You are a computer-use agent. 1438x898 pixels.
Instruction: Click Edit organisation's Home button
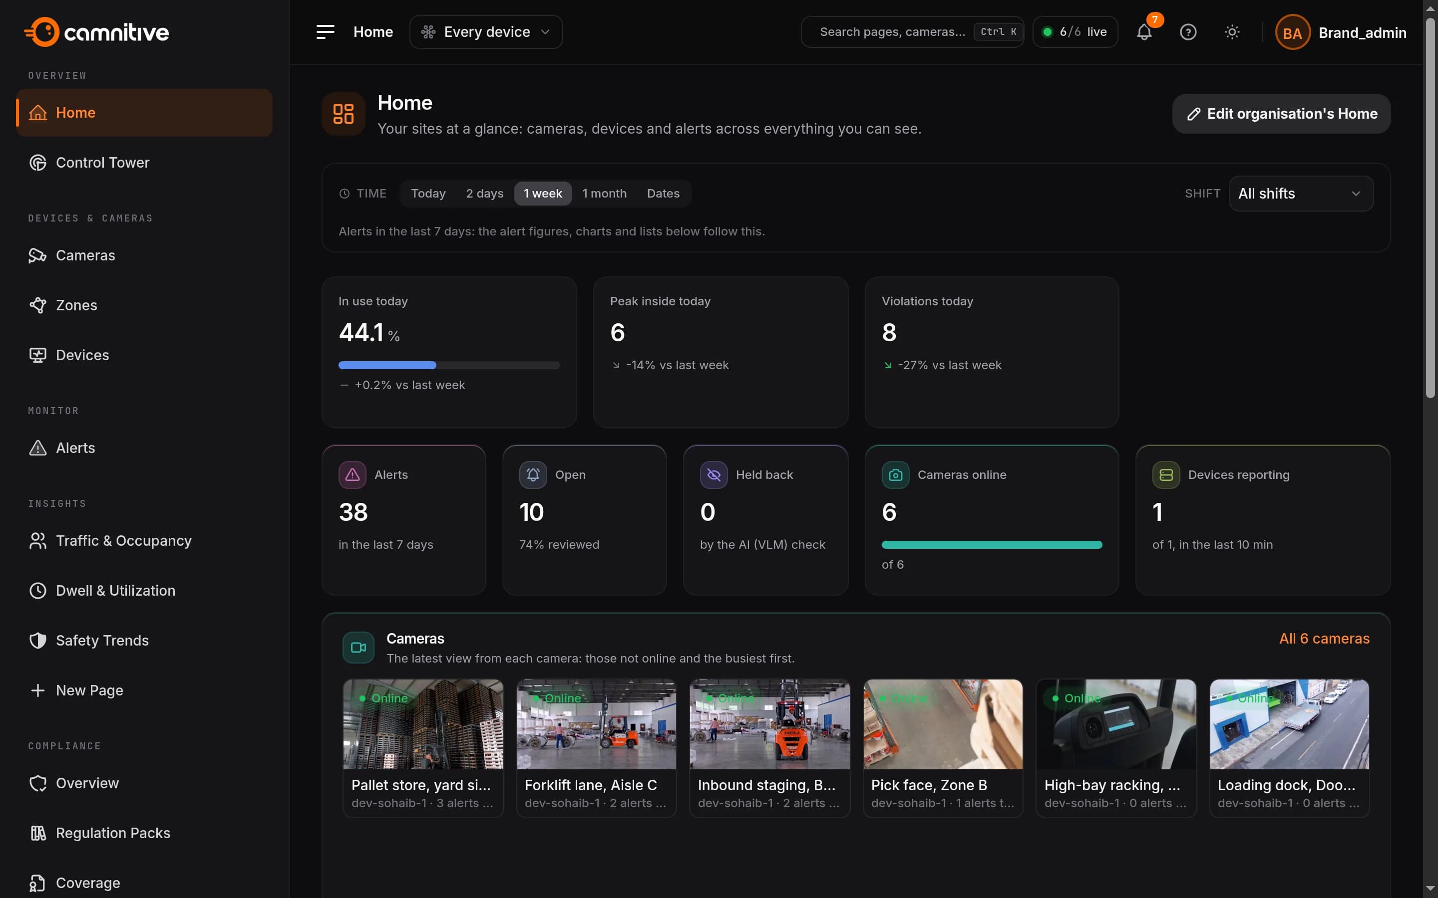[1281, 113]
